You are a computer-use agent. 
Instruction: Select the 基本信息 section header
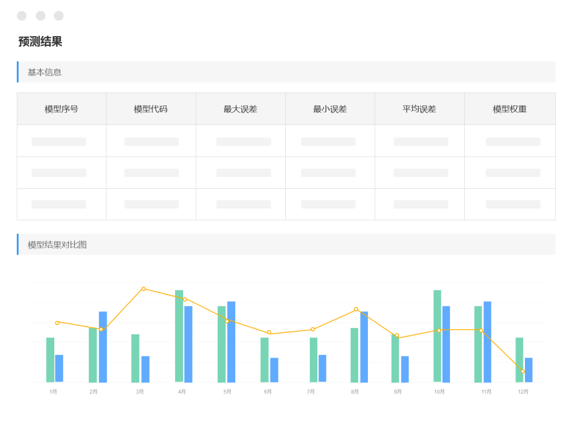tap(45, 72)
